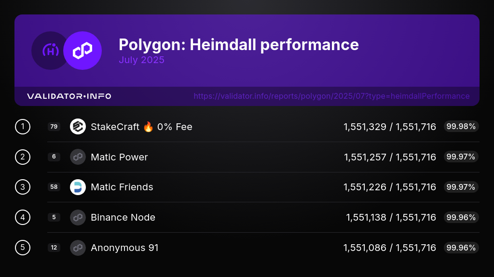Click the Matic Power validator avatar icon
Image resolution: width=494 pixels, height=277 pixels.
[78, 157]
